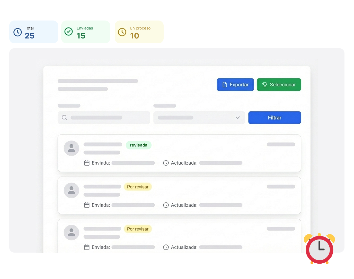Click the clock icon in Total card
This screenshot has width=354, height=279.
click(x=17, y=32)
